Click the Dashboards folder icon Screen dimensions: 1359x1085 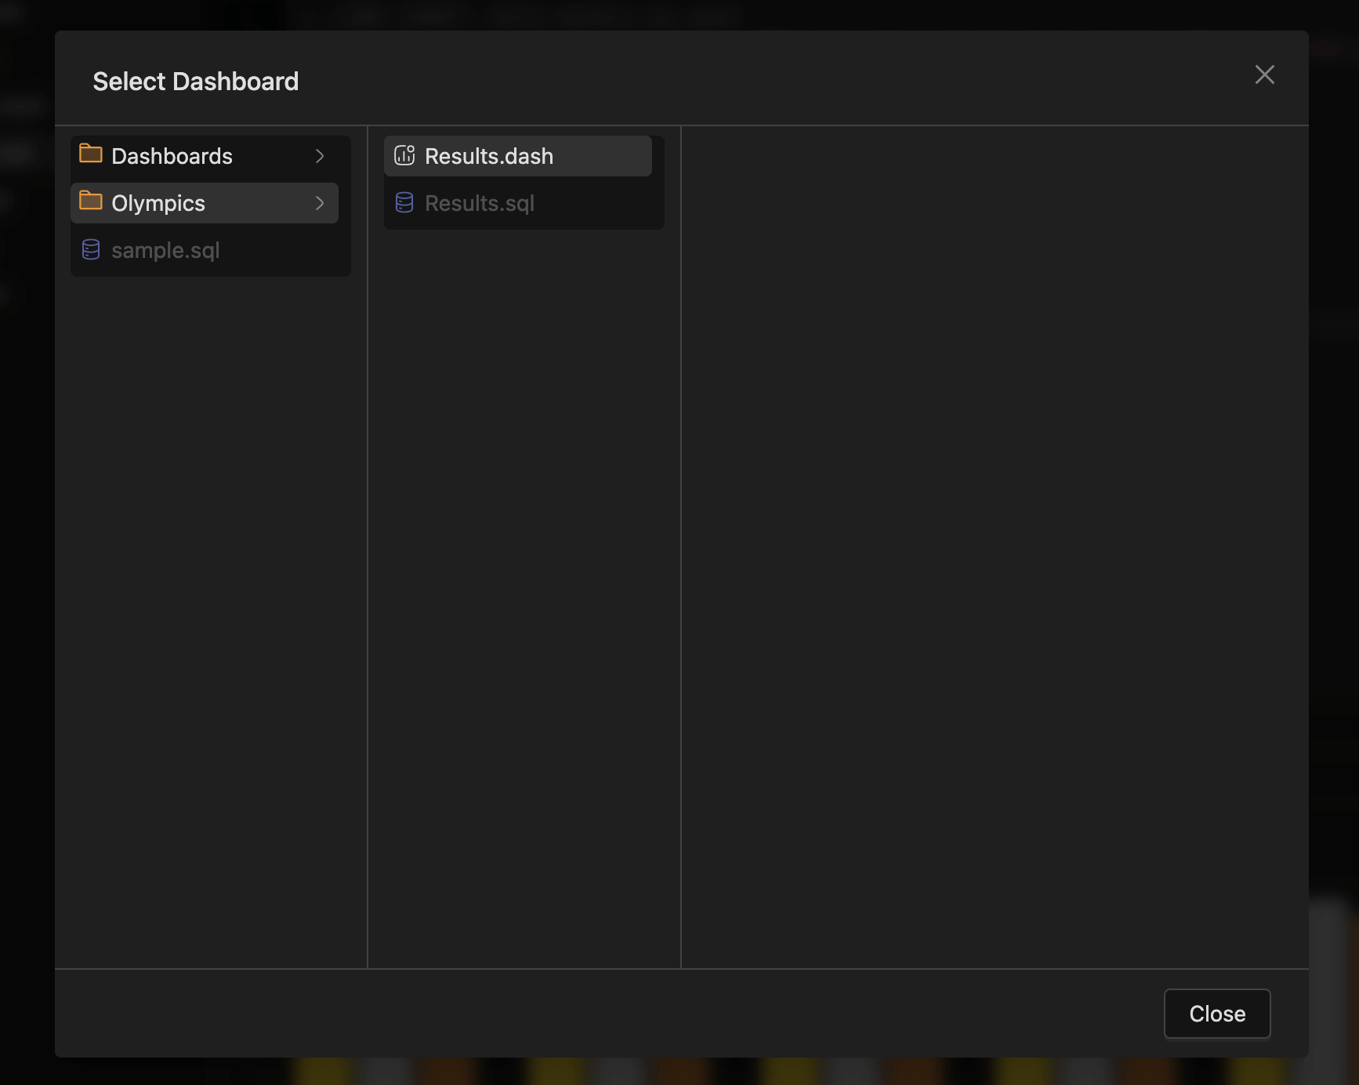[x=91, y=154]
